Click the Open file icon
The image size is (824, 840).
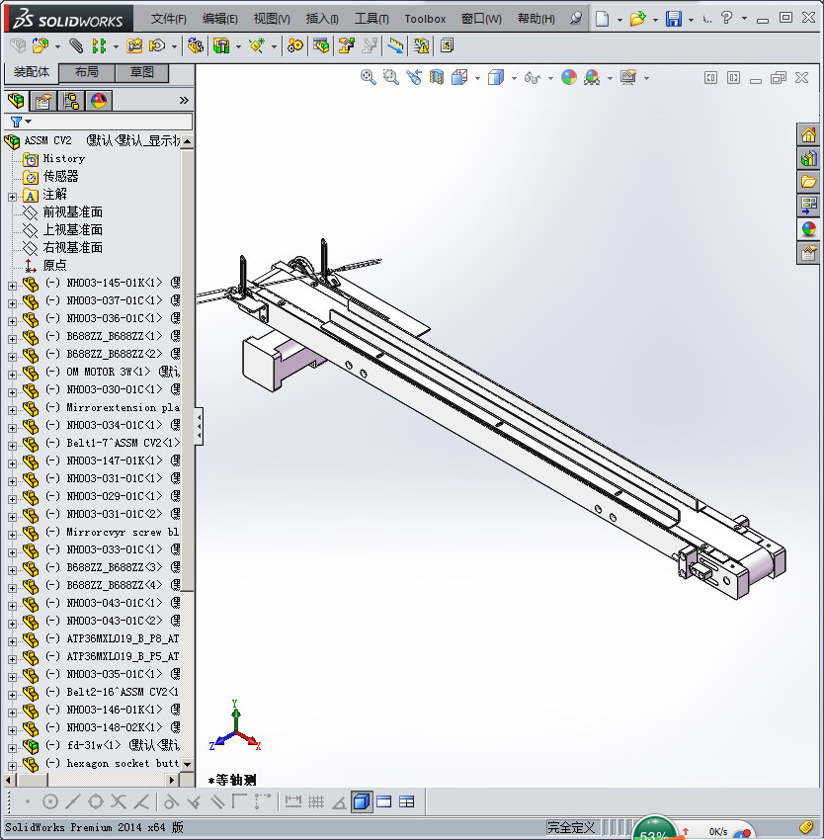(x=637, y=19)
